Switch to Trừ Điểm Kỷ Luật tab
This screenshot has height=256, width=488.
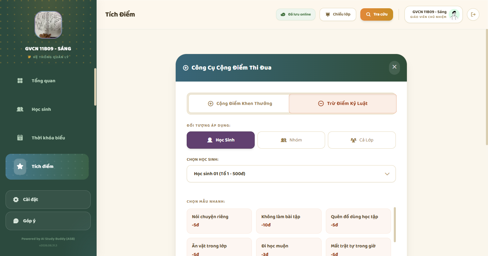coord(343,104)
